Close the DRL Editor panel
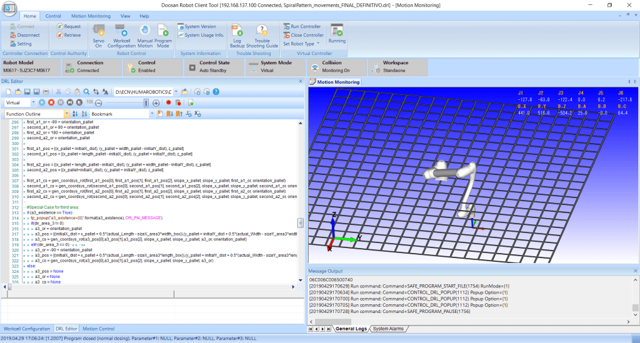Screen dimensions: 640x343 301,81
